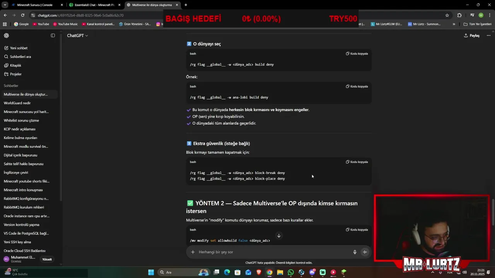Close the Minecraft Sunucu Console tab

(x=62, y=5)
